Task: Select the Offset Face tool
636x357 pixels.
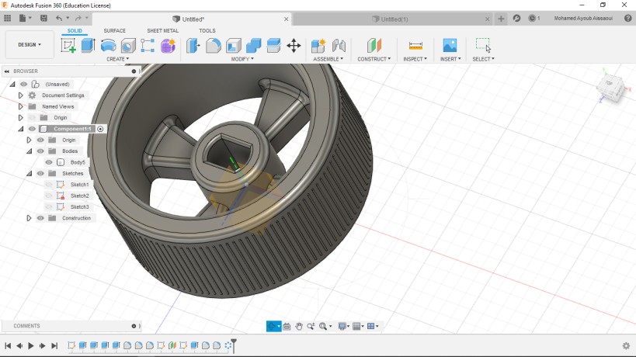Action: click(274, 45)
